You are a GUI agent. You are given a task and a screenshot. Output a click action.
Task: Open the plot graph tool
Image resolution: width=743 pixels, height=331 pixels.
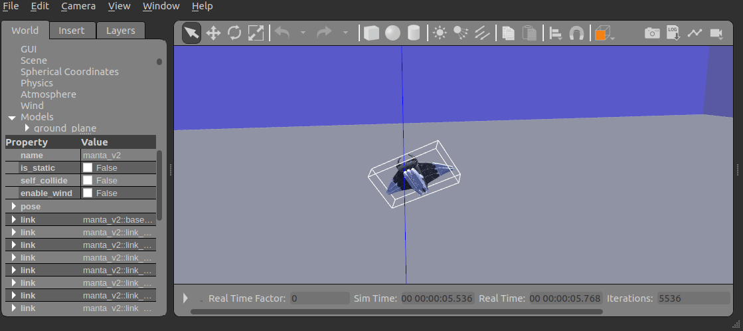[x=695, y=33]
